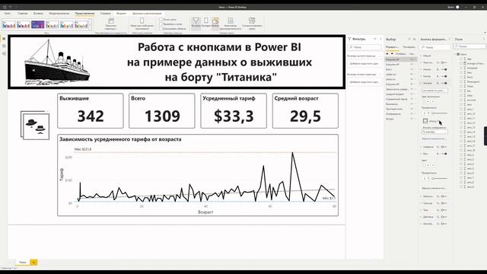Hide the Выжившие layer via eye icon
This screenshot has height=274, width=487.
click(412, 104)
